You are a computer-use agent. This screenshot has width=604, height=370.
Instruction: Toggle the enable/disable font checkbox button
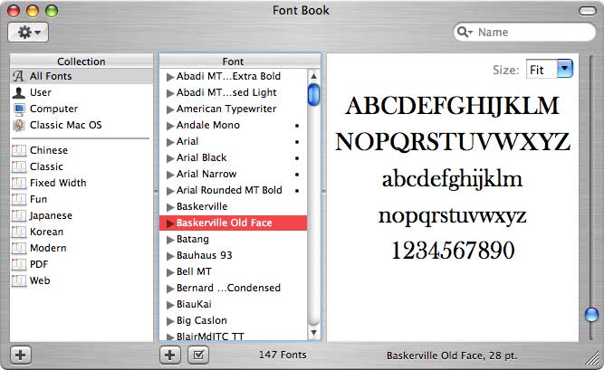197,355
